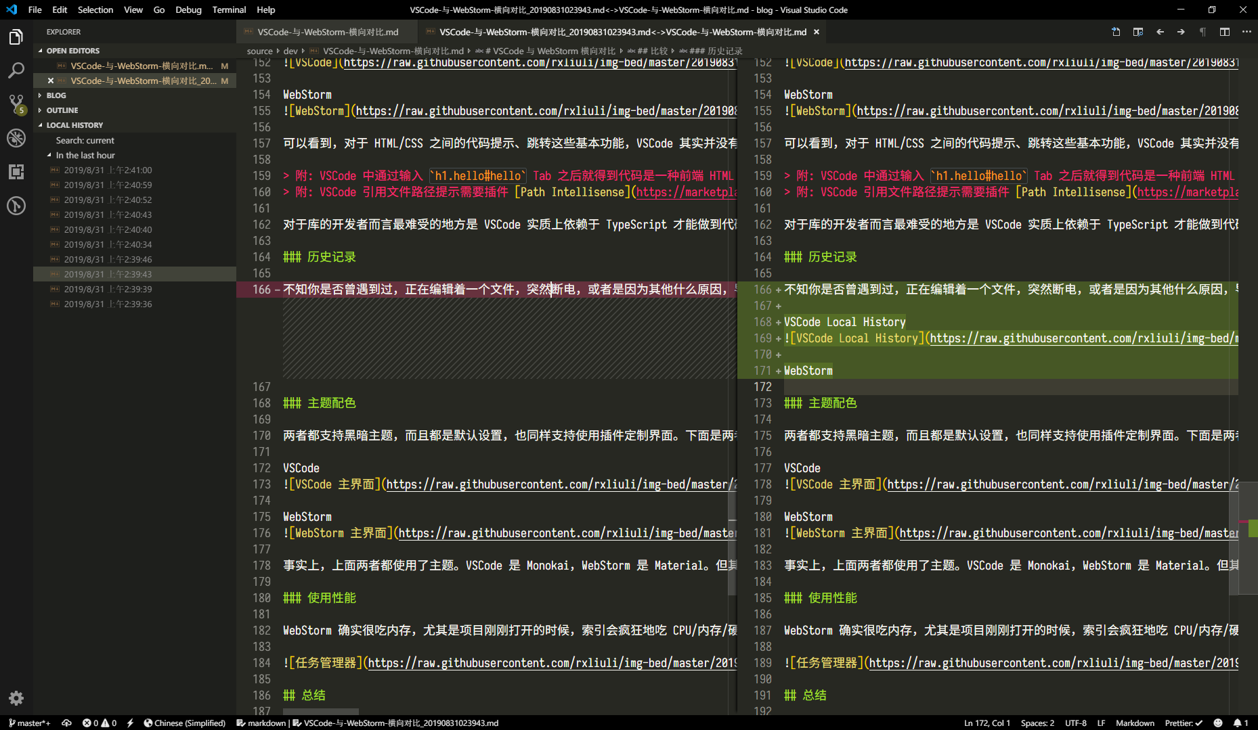Click Chinese (Simplified) language in status bar
This screenshot has width=1258, height=730.
point(185,723)
